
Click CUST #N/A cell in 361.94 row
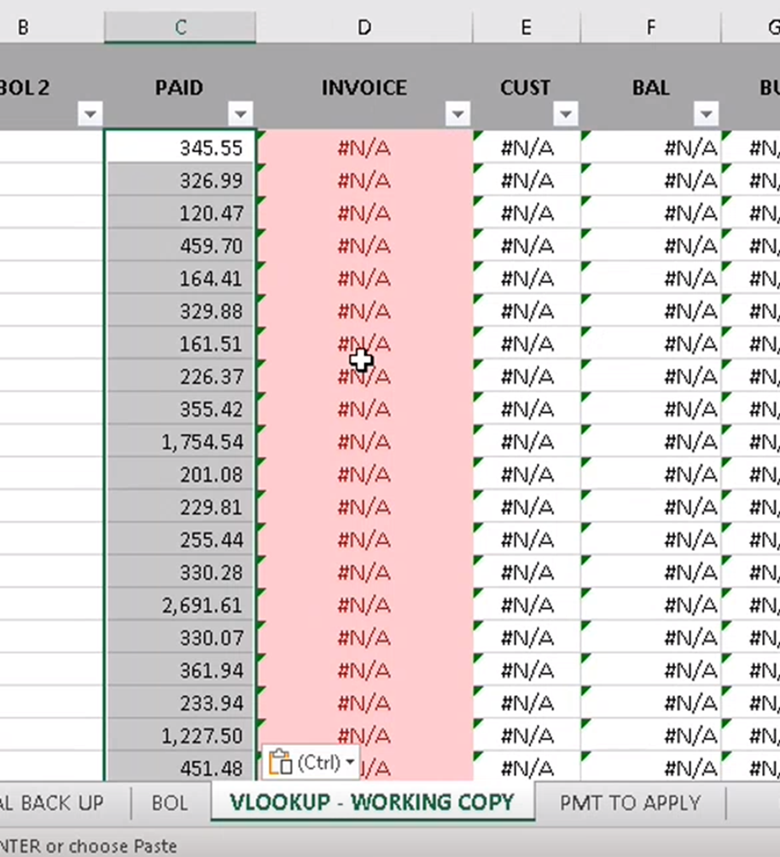(527, 670)
